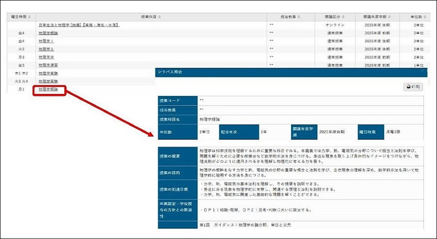Open 物理学概論 link in the 金4 row
This screenshot has height=239, width=437.
pos(48,33)
